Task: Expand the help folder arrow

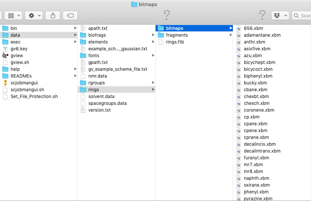Action: pyautogui.click(x=75, y=69)
